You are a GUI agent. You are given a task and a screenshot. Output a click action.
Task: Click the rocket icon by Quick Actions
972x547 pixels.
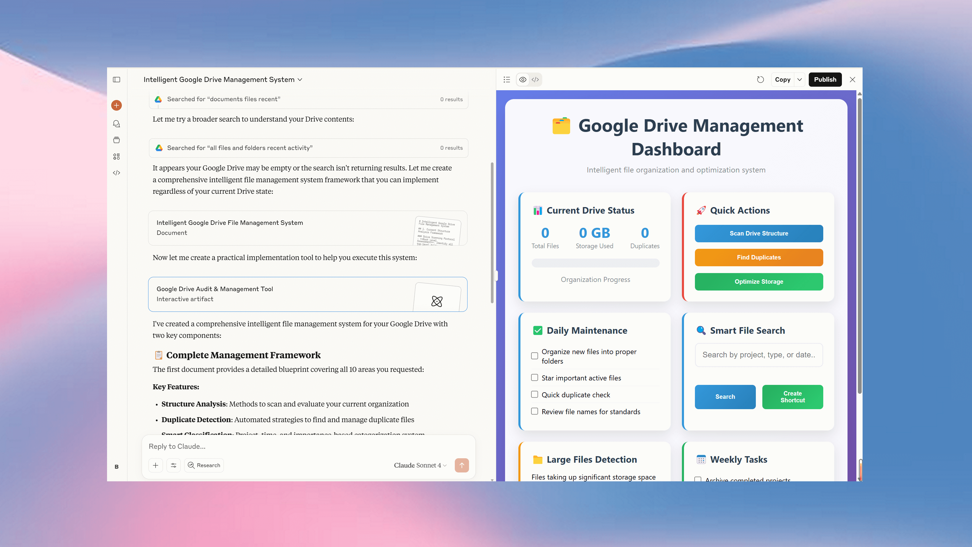701,210
